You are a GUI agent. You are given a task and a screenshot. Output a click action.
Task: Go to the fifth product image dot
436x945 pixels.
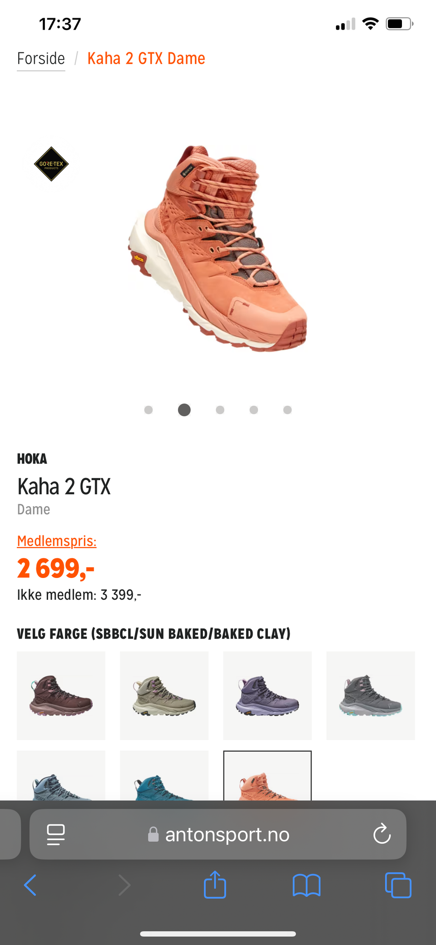click(287, 410)
